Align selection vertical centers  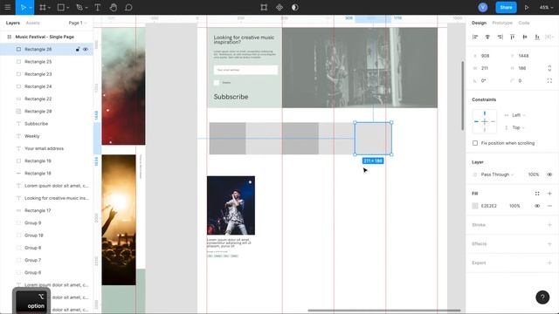tap(525, 37)
